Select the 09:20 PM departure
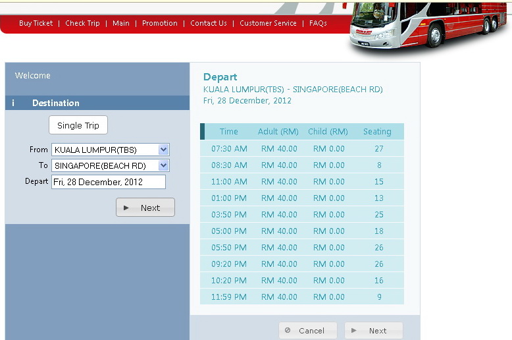The width and height of the screenshot is (512, 340). click(x=302, y=264)
